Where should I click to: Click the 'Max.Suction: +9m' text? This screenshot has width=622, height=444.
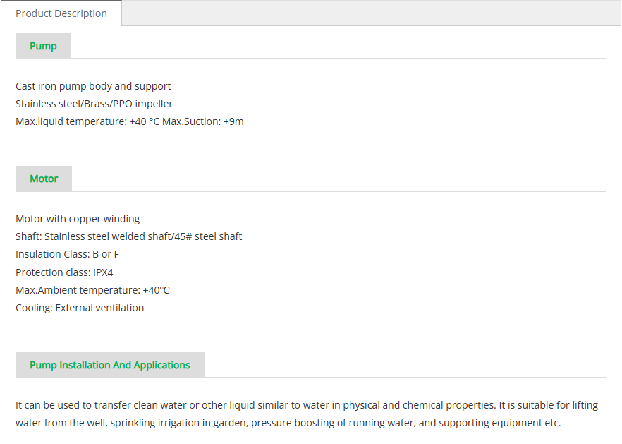[x=203, y=121]
